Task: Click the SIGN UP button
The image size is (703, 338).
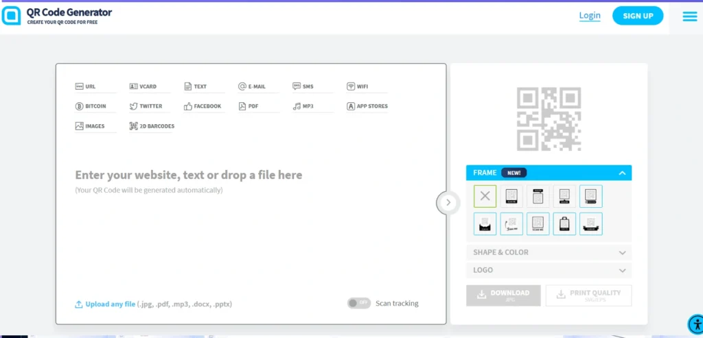Action: click(637, 16)
